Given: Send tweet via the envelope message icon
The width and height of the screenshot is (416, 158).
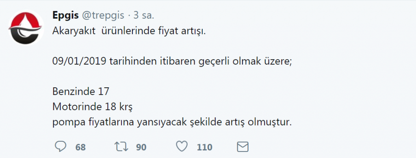Looking at the screenshot, I should coord(243,147).
